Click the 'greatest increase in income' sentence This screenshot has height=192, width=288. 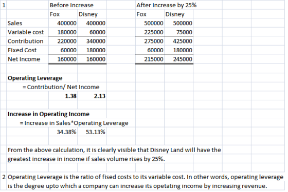(86, 159)
